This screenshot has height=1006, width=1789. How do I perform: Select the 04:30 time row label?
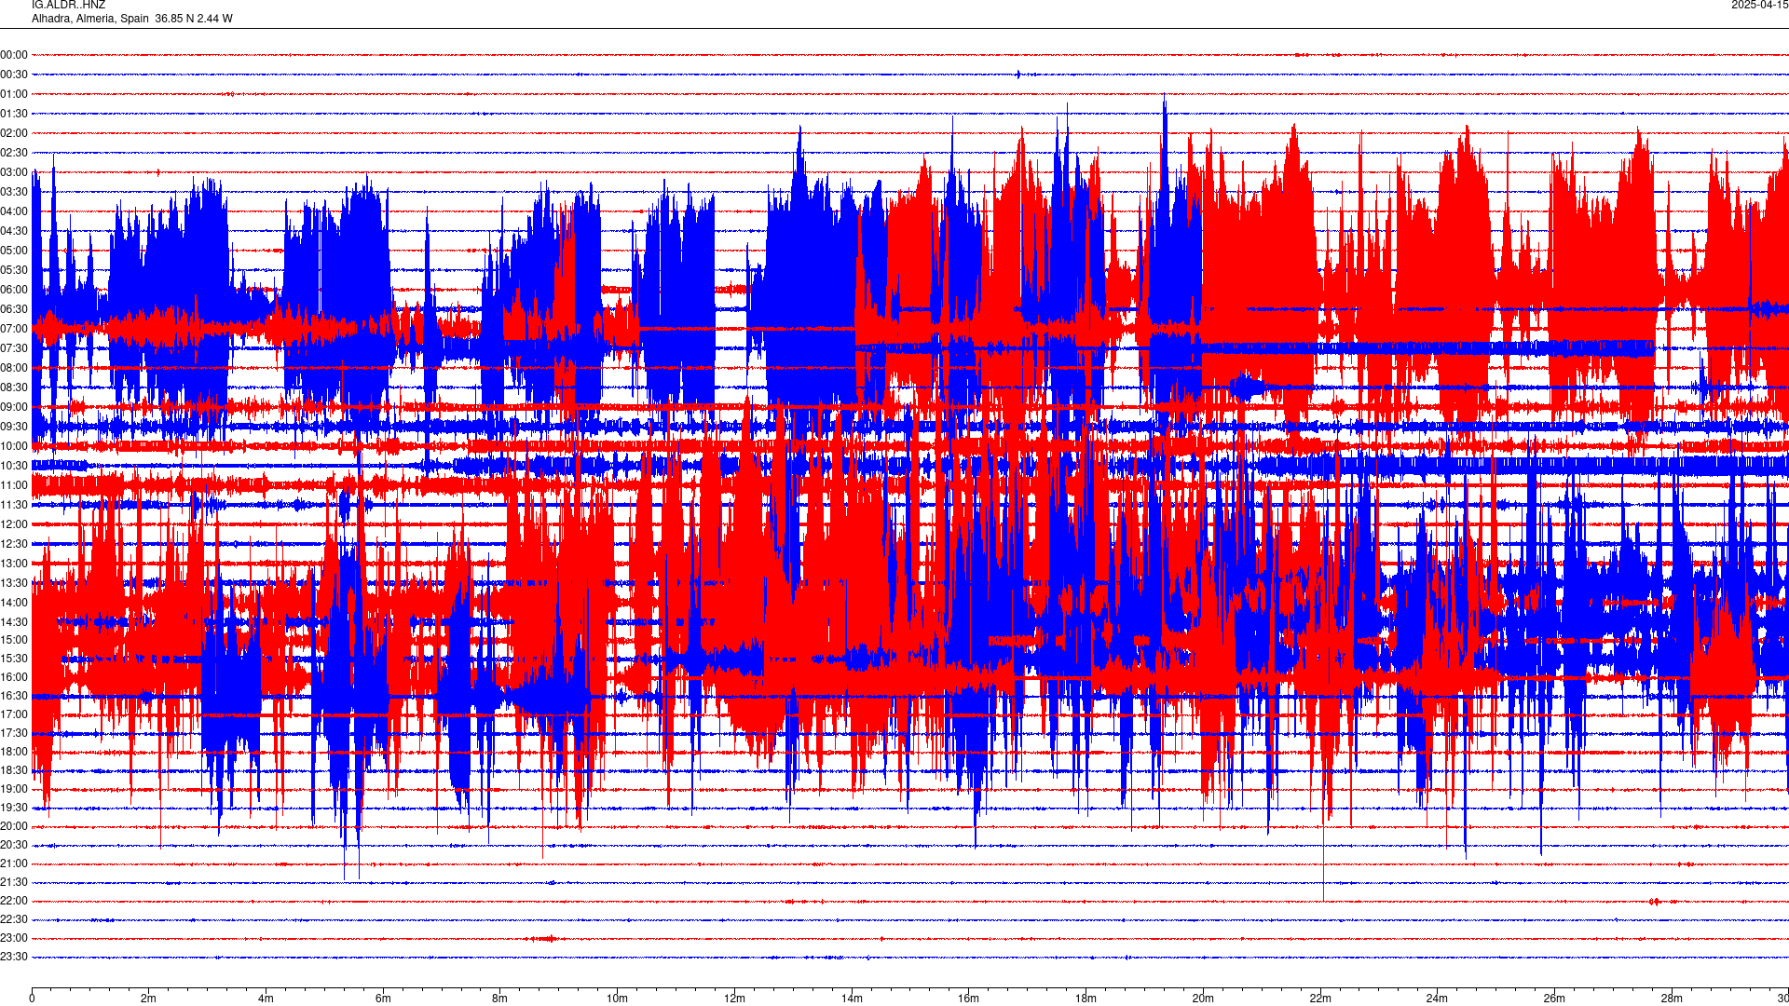[x=14, y=231]
